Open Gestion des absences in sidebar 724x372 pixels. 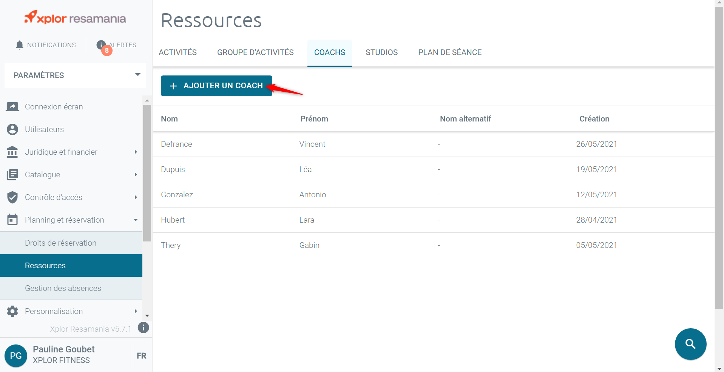(x=63, y=288)
